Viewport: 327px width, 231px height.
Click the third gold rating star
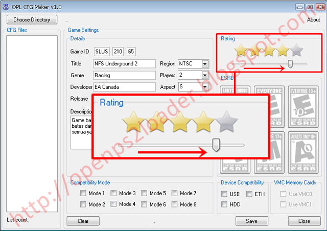click(269, 50)
